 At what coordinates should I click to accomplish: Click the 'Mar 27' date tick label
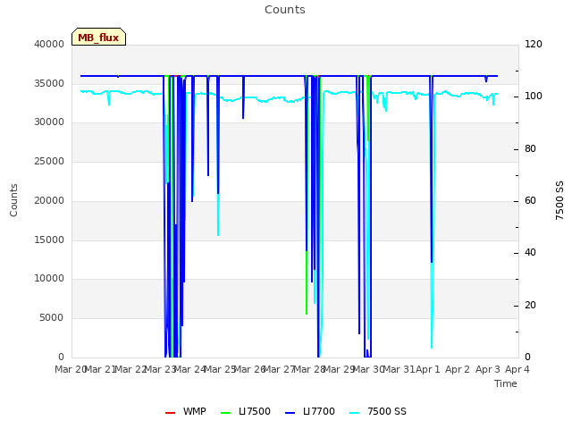coord(279,369)
